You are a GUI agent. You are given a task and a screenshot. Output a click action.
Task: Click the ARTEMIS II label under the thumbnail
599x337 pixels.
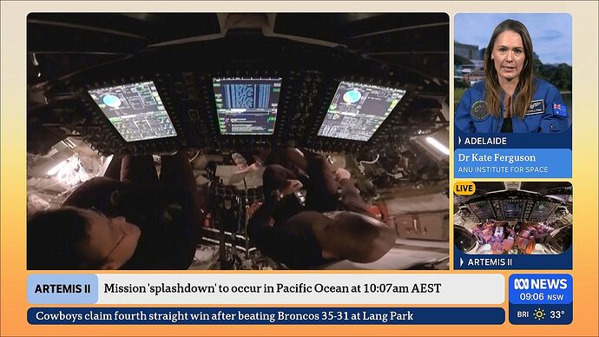tap(490, 262)
